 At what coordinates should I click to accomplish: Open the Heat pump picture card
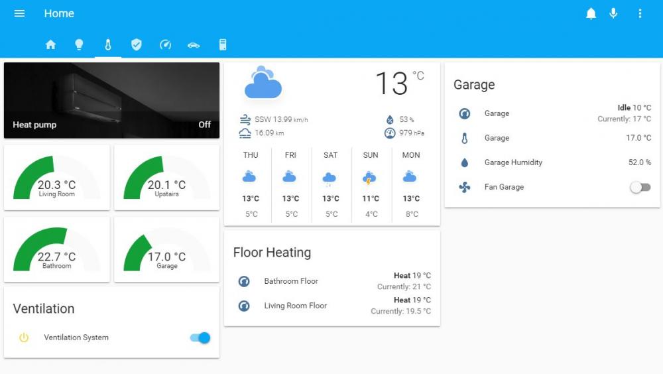tap(111, 100)
